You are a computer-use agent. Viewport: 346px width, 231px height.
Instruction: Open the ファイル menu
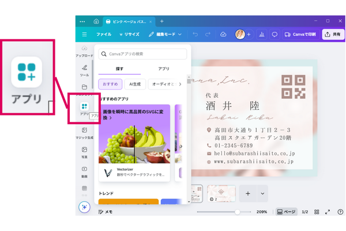pyautogui.click(x=104, y=35)
